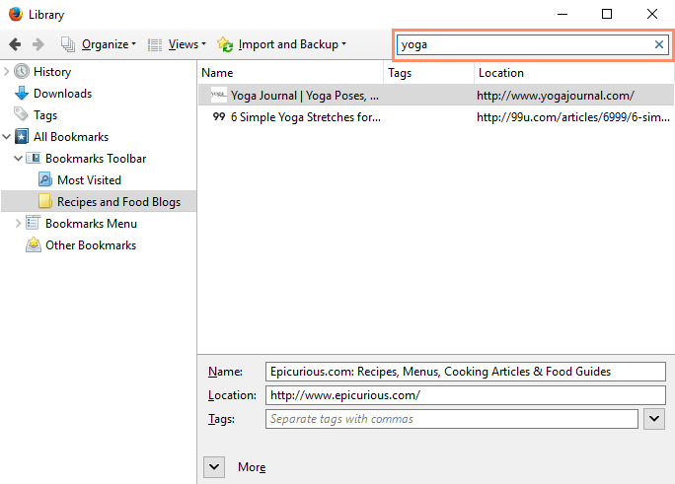Click into the Tags input field
This screenshot has width=675, height=484.
(x=452, y=419)
